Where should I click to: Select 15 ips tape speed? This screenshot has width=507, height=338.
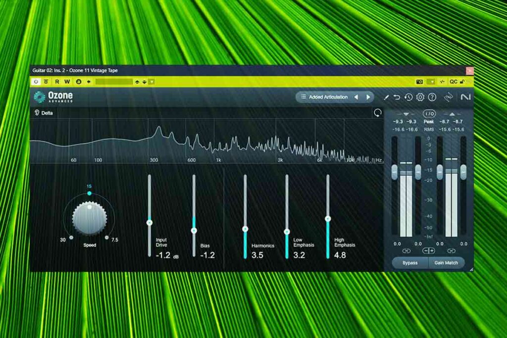click(x=89, y=193)
